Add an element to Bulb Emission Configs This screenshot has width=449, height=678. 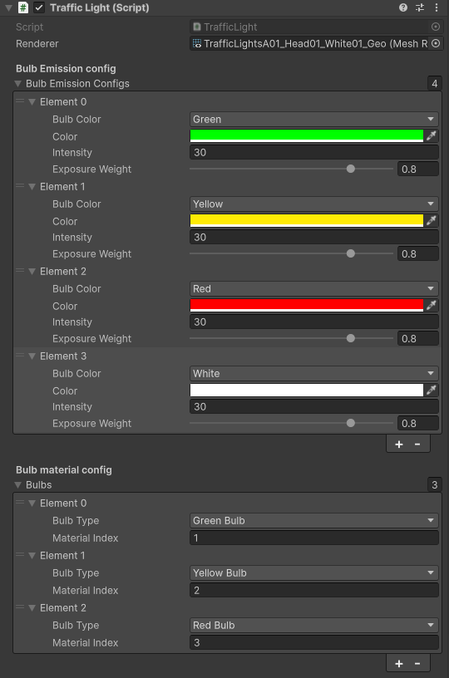(x=399, y=444)
